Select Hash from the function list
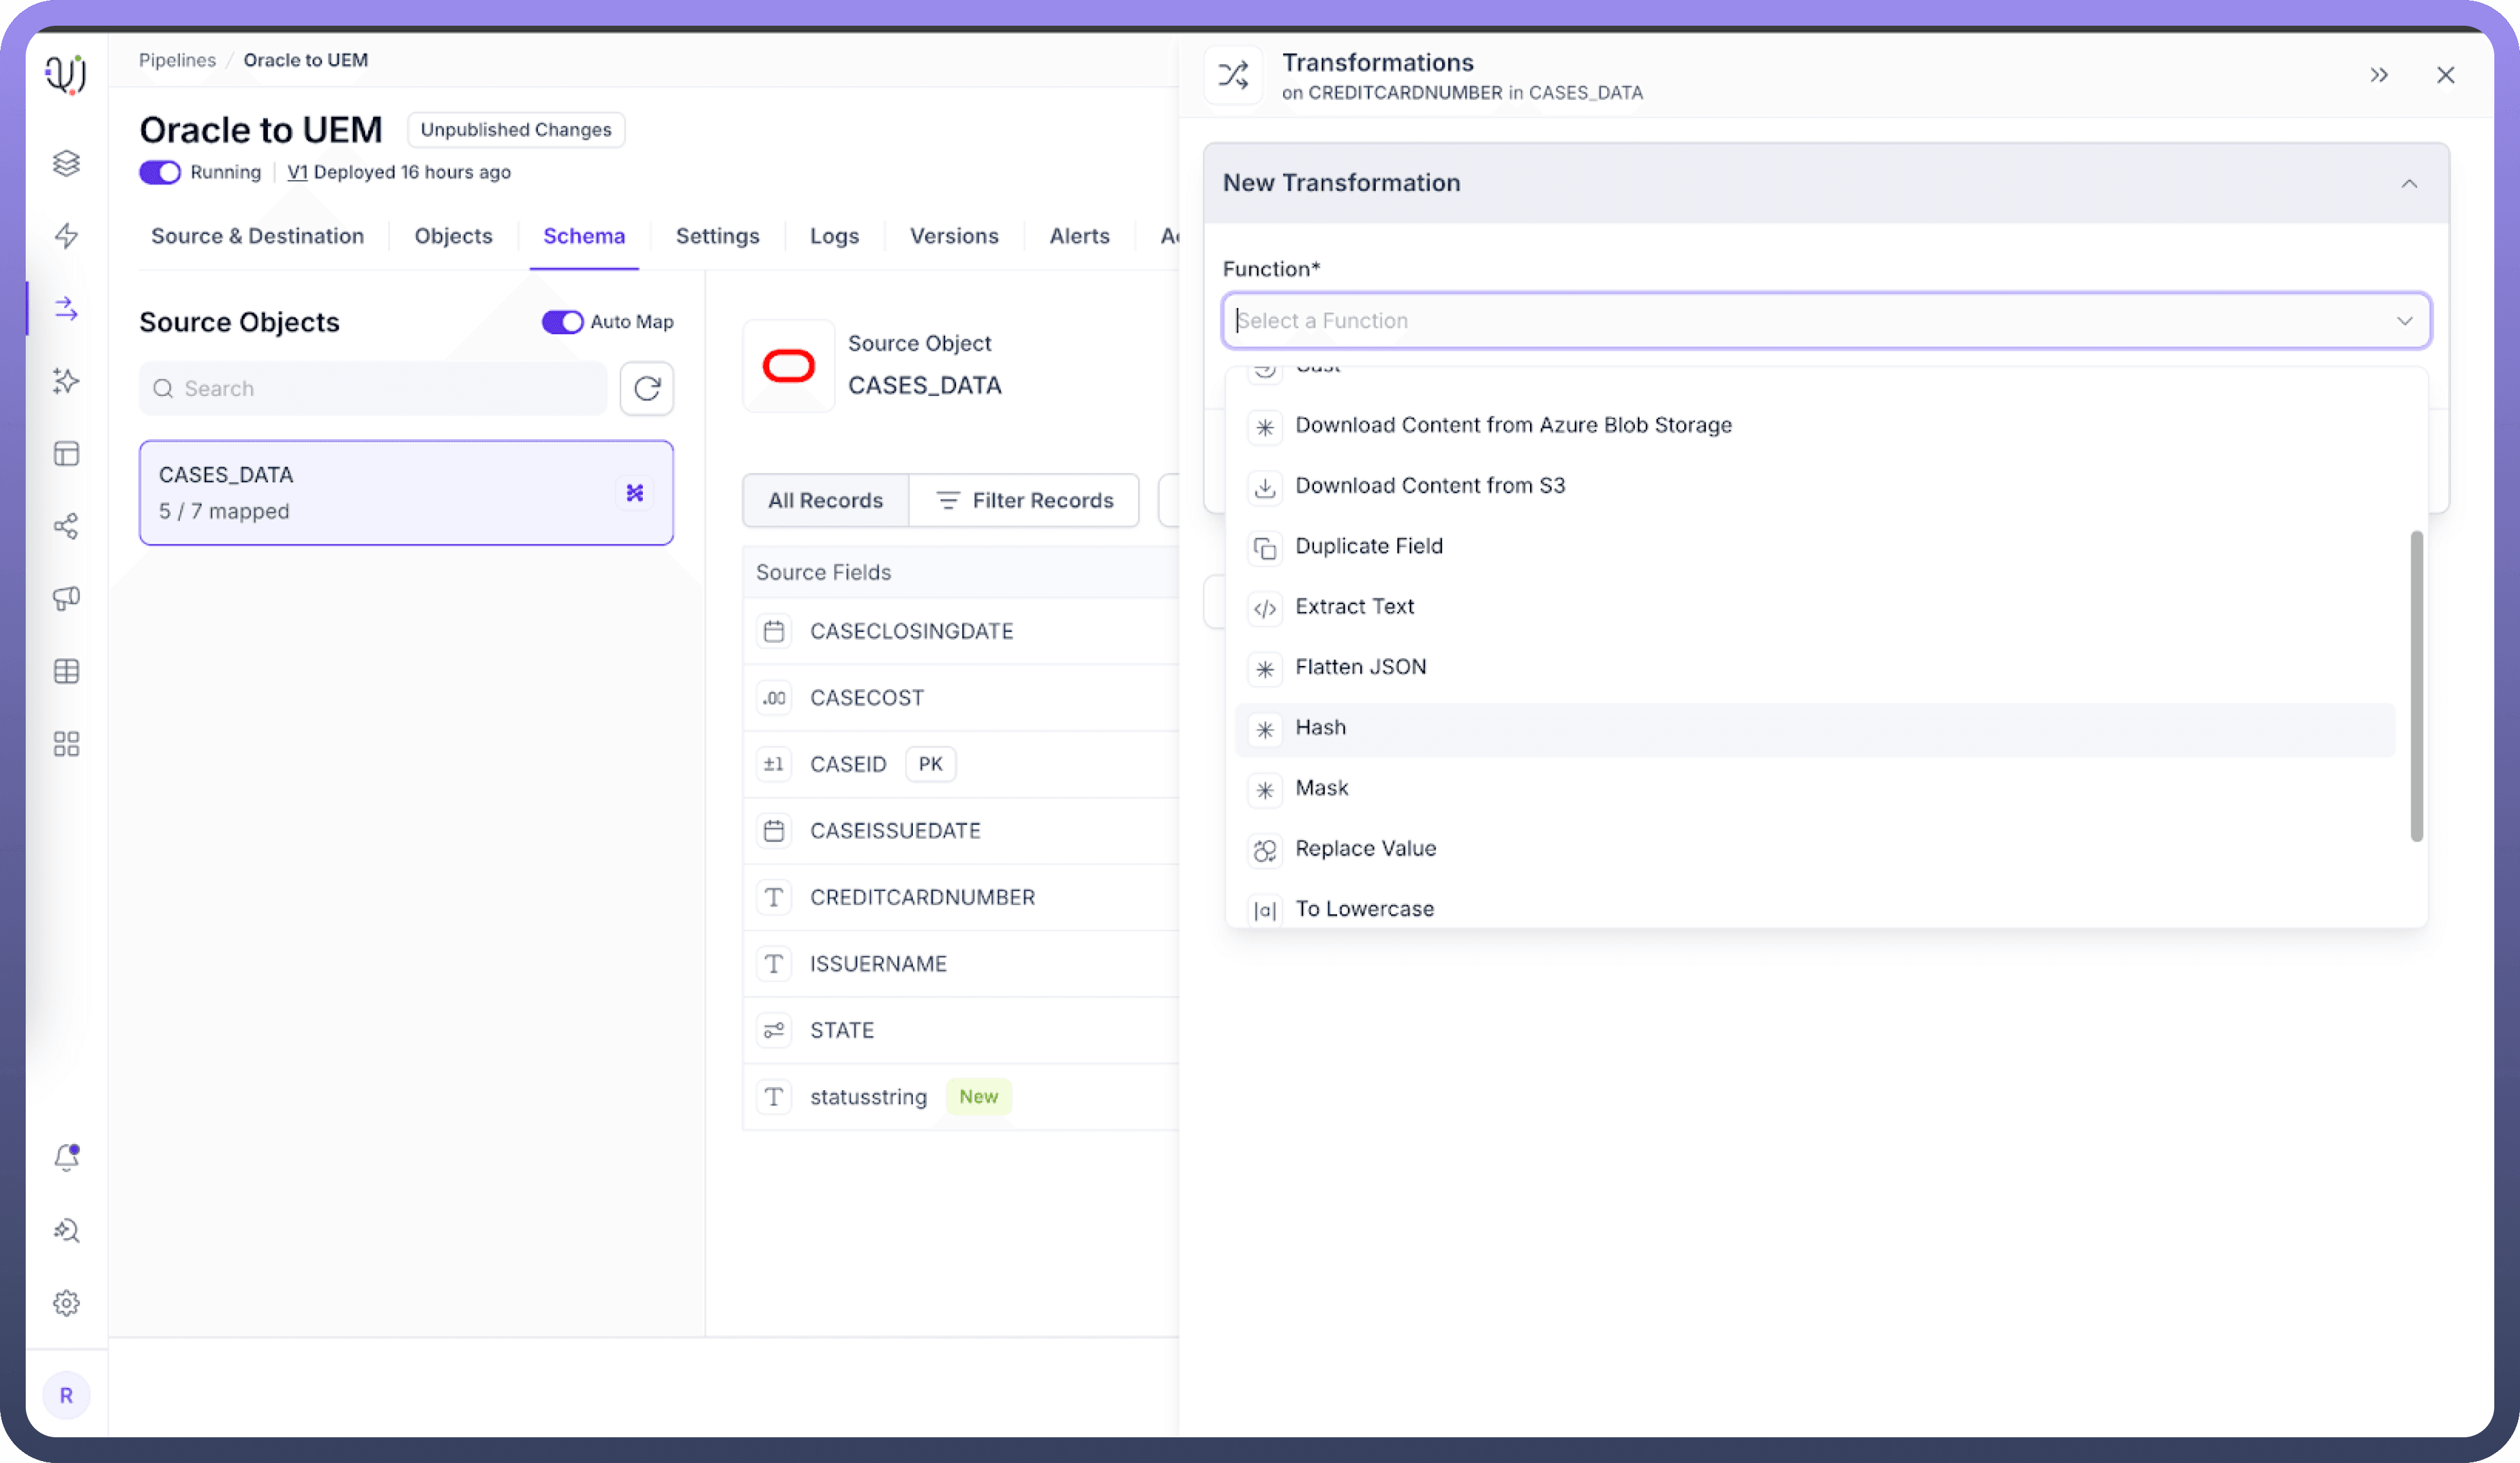 click(1320, 728)
